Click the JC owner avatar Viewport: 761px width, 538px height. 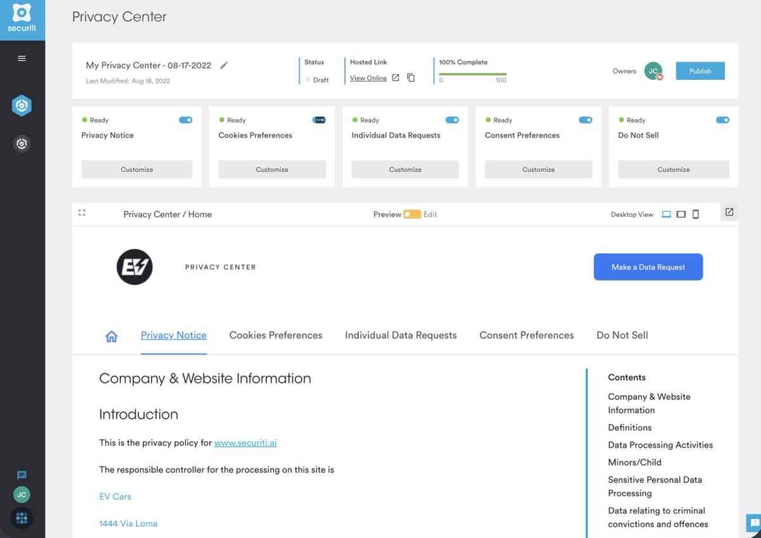653,71
